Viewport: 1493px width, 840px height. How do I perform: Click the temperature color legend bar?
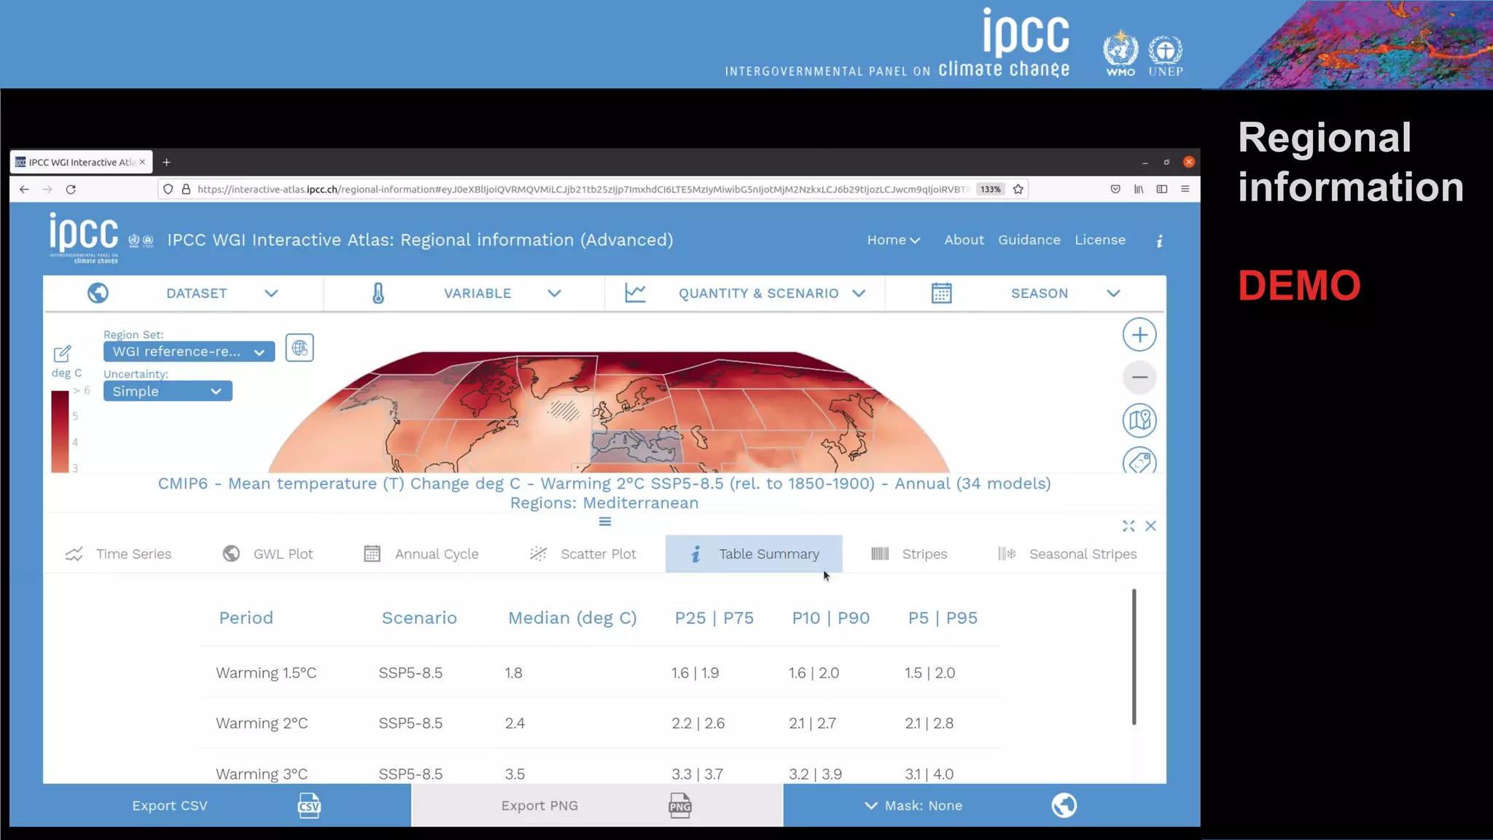click(x=60, y=432)
